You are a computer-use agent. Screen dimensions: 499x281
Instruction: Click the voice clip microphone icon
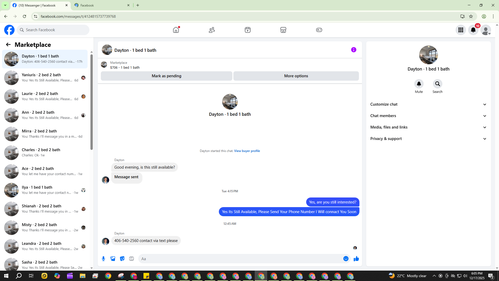(x=103, y=259)
